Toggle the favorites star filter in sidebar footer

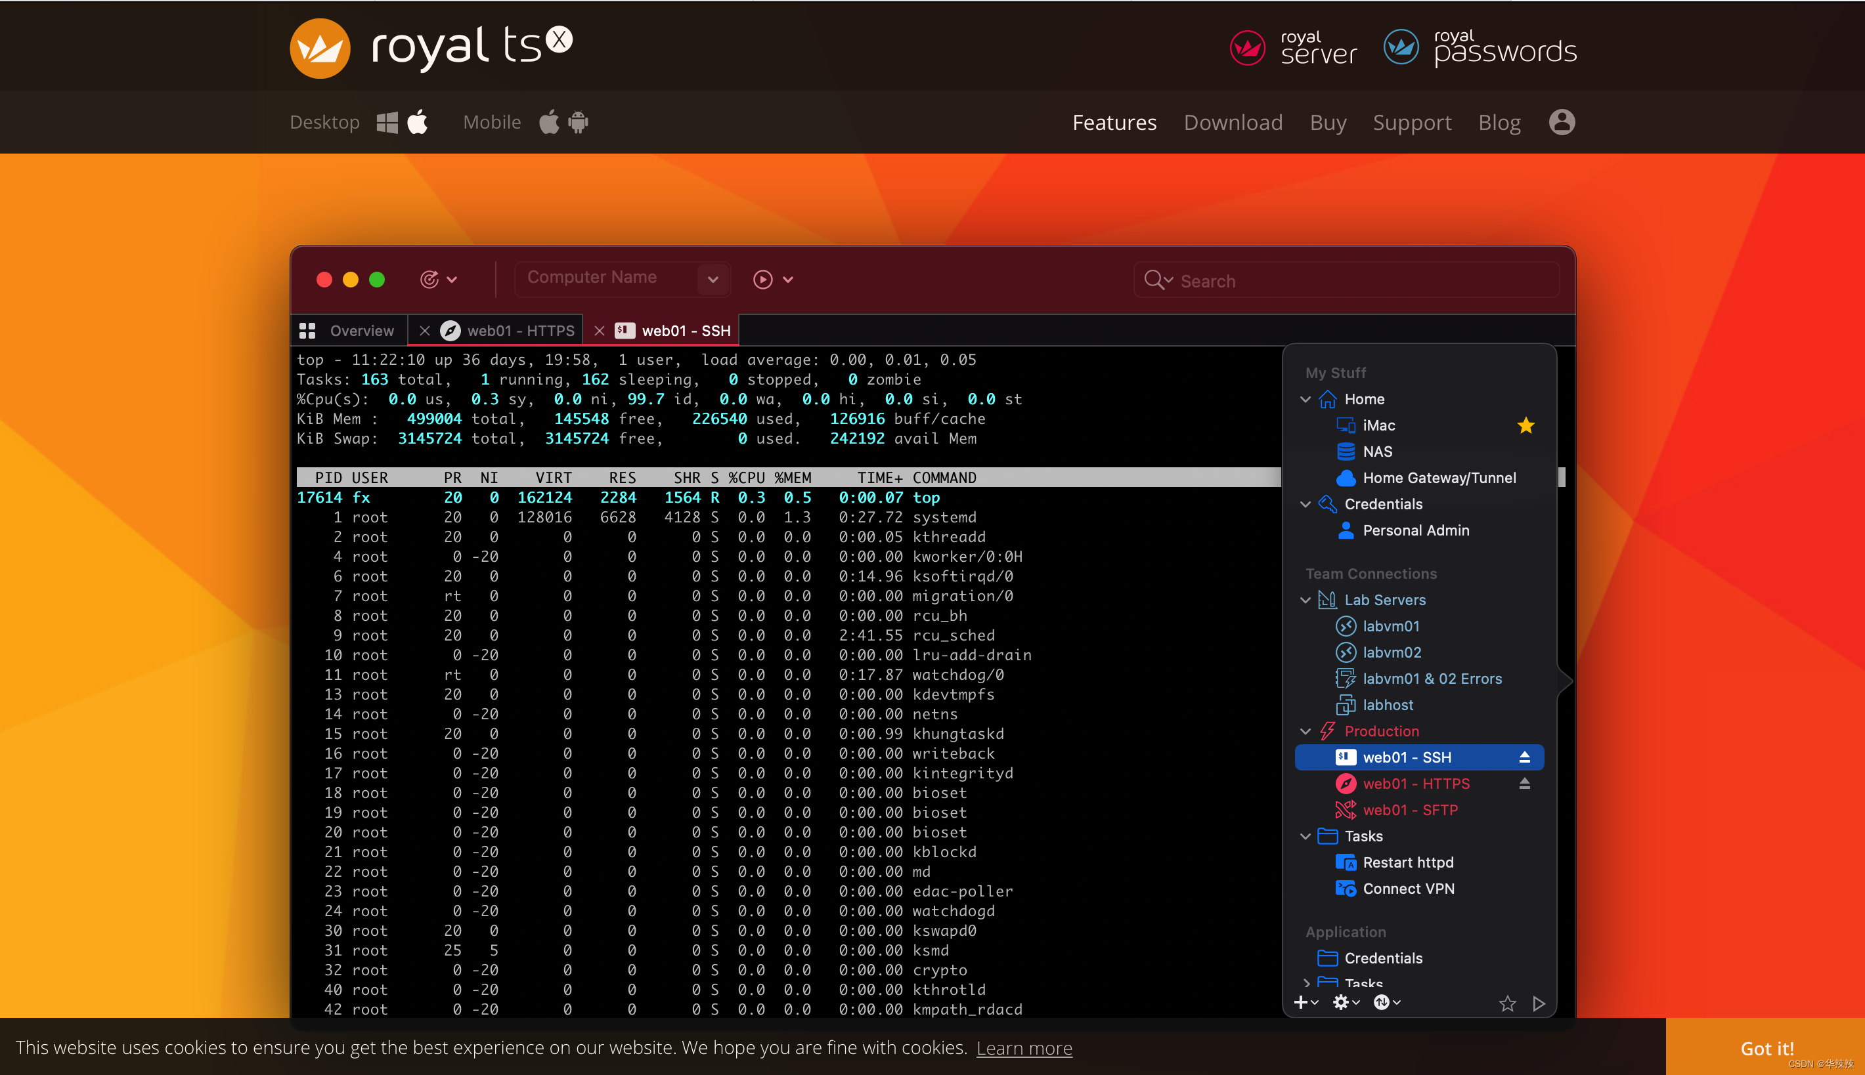[x=1506, y=1003]
